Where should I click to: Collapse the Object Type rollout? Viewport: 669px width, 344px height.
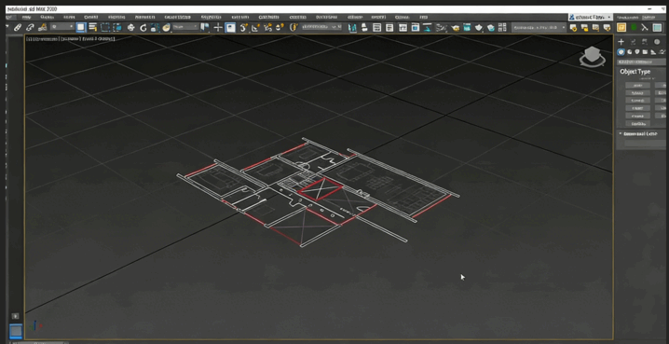[x=635, y=72]
